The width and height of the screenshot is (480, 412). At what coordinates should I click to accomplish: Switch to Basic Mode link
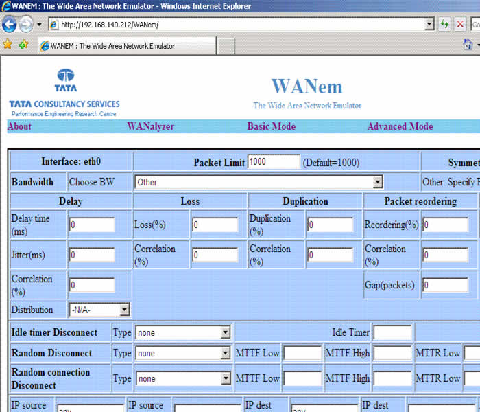[271, 126]
